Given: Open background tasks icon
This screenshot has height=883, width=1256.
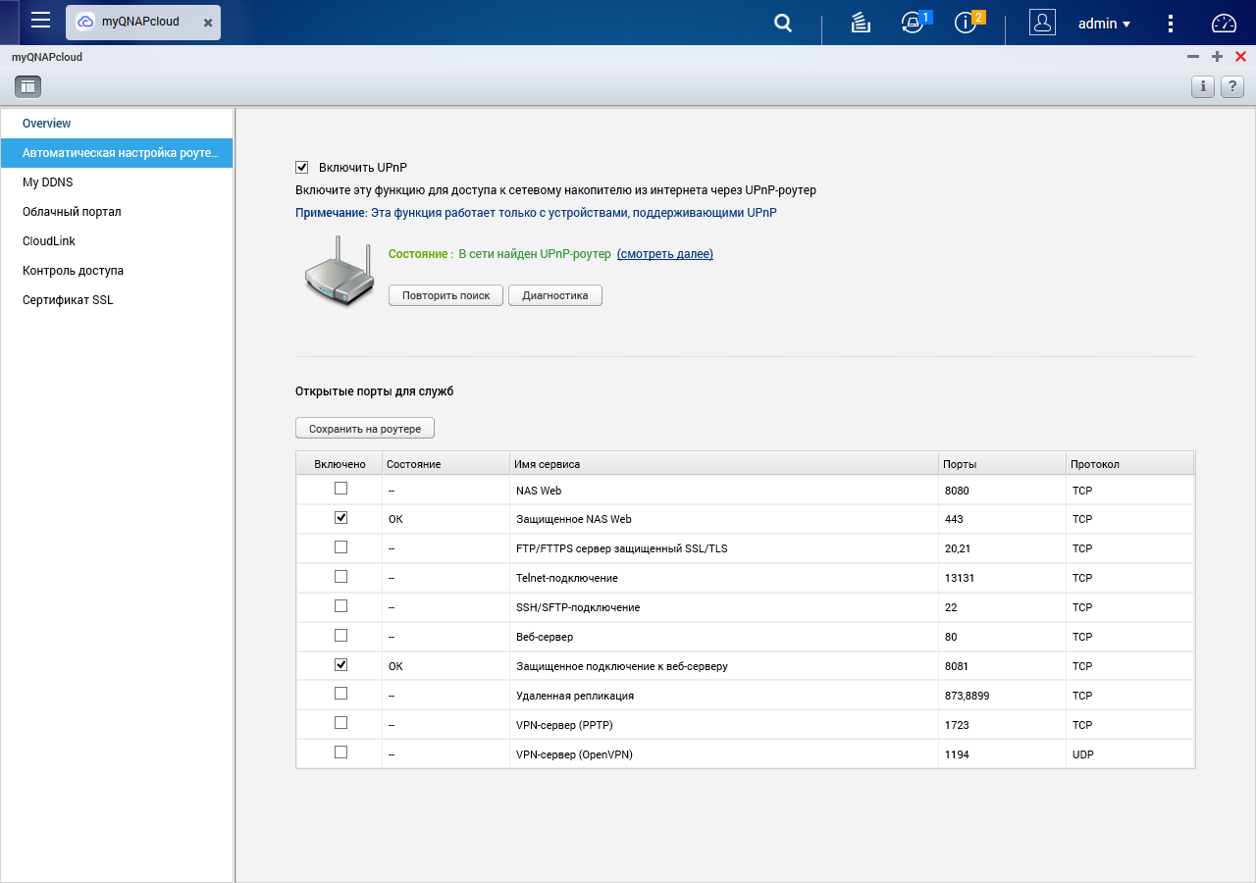Looking at the screenshot, I should pyautogui.click(x=861, y=23).
